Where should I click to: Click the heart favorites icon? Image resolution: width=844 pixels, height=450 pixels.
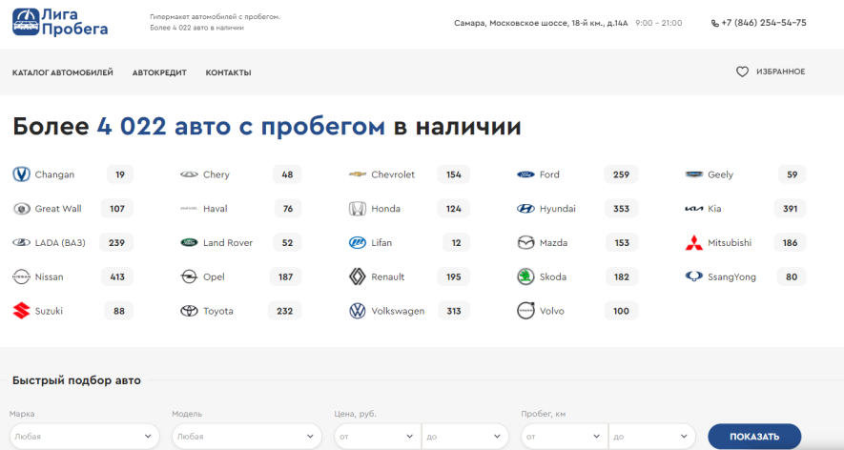(742, 72)
